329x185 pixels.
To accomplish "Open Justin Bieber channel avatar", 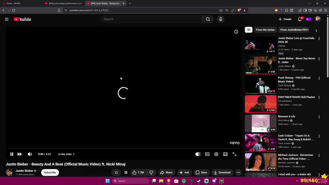I will [10, 172].
